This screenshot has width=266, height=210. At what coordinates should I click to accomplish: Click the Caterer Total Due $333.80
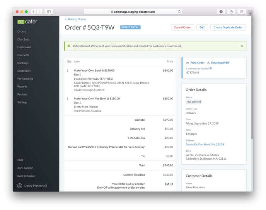(168, 175)
